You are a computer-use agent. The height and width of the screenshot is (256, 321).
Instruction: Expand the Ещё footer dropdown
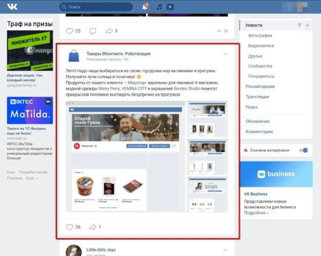coord(32,178)
